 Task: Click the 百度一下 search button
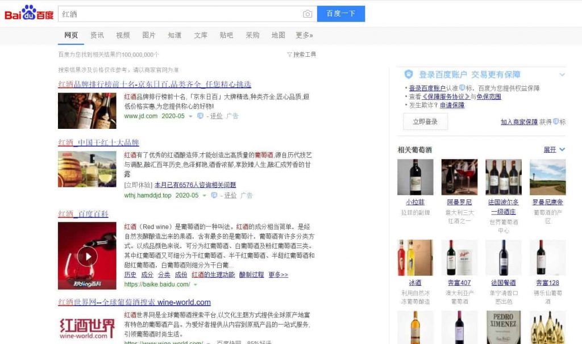[341, 14]
